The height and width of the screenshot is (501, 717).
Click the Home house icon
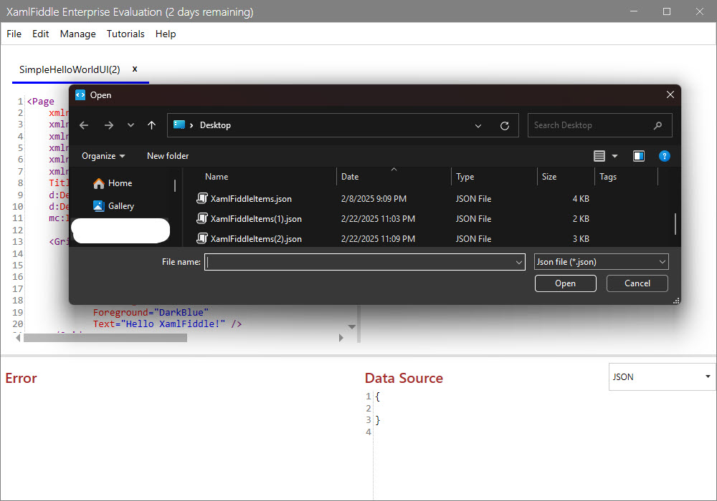pyautogui.click(x=99, y=183)
